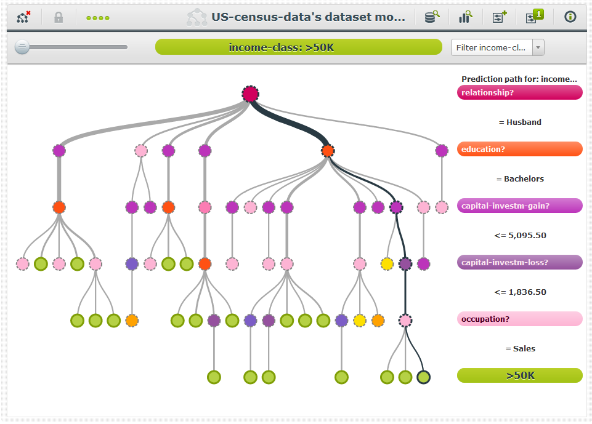592x424 pixels.
Task: Select the leftmost orange node in third row
Action: 59,207
